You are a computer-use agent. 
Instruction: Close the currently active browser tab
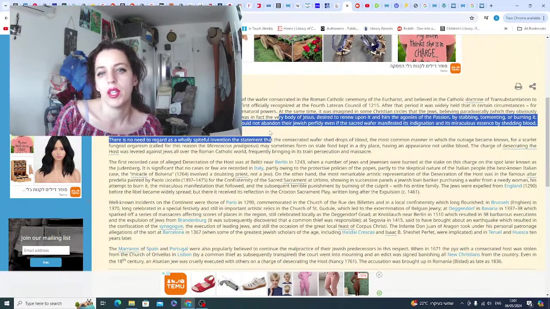tap(347, 6)
